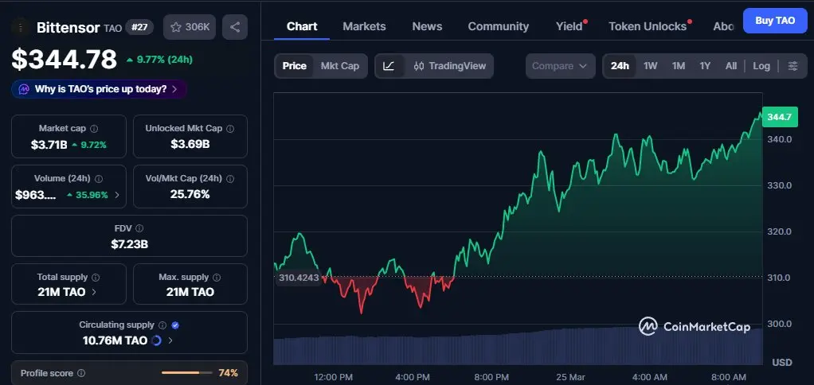Set chart range to 1M
814x385 pixels.
679,66
